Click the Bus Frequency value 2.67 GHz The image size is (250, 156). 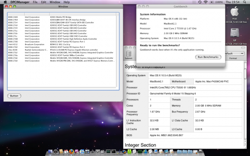pos(200,112)
